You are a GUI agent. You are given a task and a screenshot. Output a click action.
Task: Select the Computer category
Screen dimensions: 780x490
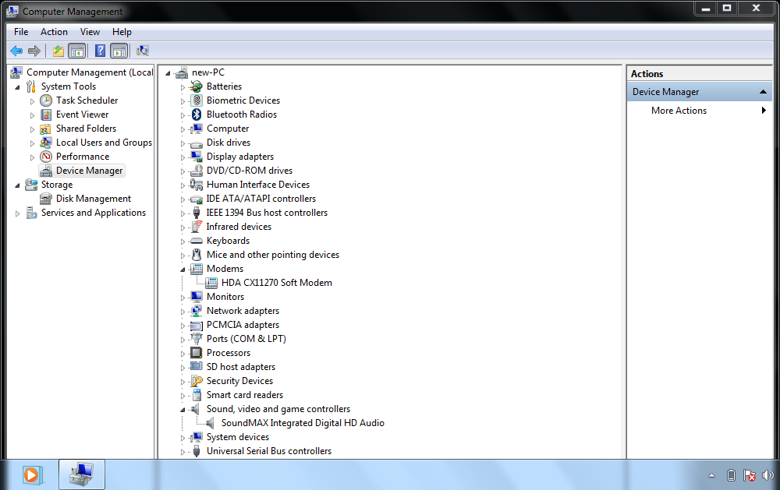[x=228, y=129]
